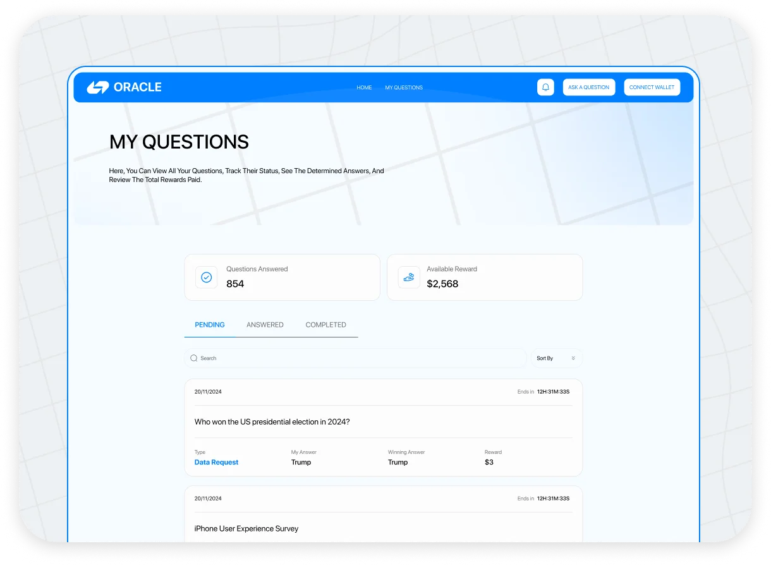Click the search magnifier icon
Viewport: 771px width, 565px height.
coord(194,358)
